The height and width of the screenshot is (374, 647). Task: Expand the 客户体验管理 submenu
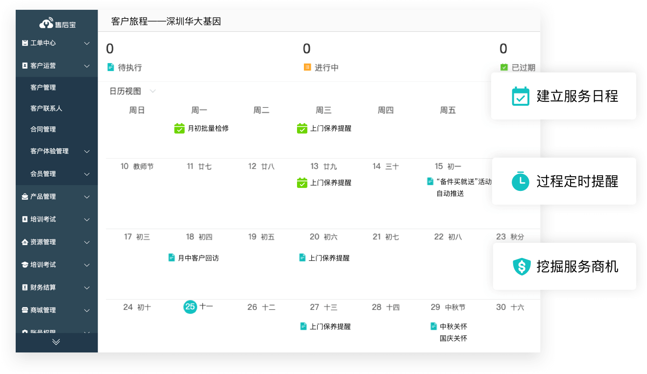tap(87, 151)
